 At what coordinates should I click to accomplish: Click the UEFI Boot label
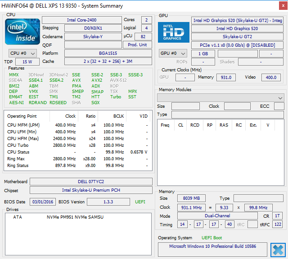pyautogui.click(x=211, y=238)
